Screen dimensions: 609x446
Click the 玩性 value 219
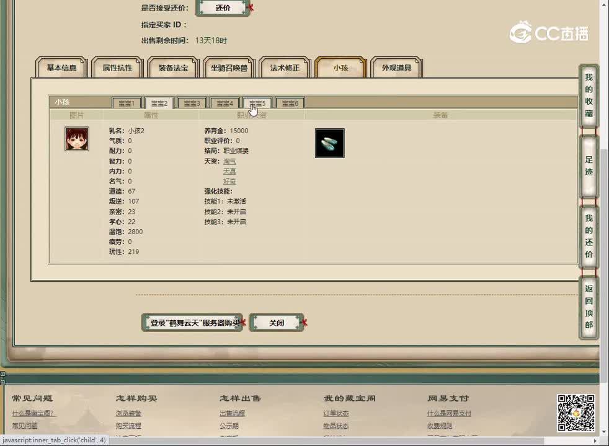click(x=133, y=251)
